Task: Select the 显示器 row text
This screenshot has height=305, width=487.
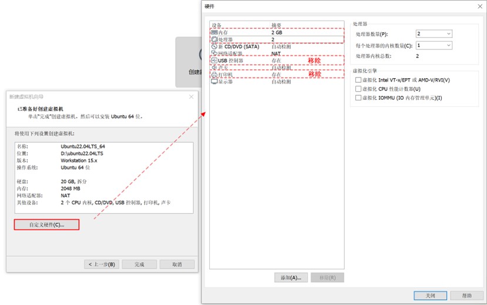Action: point(226,82)
